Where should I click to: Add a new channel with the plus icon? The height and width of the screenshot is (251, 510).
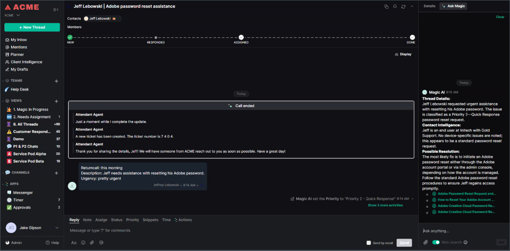(x=56, y=173)
